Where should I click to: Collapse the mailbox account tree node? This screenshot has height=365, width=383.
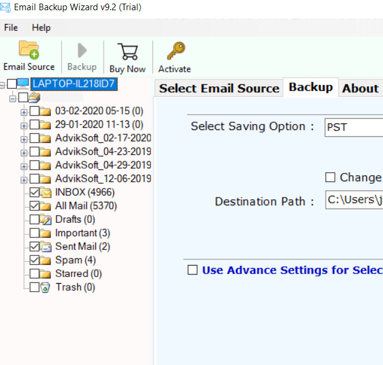point(13,99)
